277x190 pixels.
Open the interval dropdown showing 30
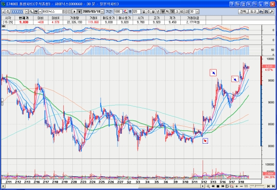pyautogui.click(x=197, y=12)
